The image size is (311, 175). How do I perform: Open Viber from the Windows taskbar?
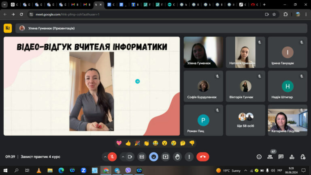click(x=128, y=170)
